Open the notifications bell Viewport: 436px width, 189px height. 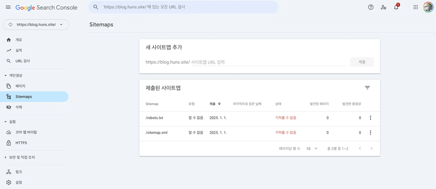coord(396,7)
